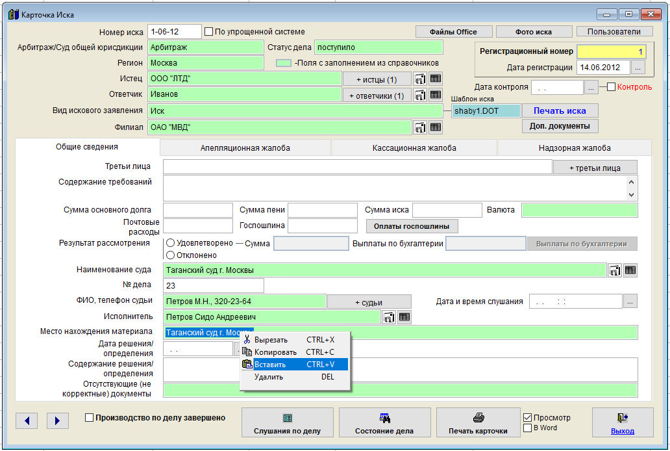Image resolution: width=670 pixels, height=451 pixels.
Task: Click the Печать иска button
Action: click(x=560, y=111)
